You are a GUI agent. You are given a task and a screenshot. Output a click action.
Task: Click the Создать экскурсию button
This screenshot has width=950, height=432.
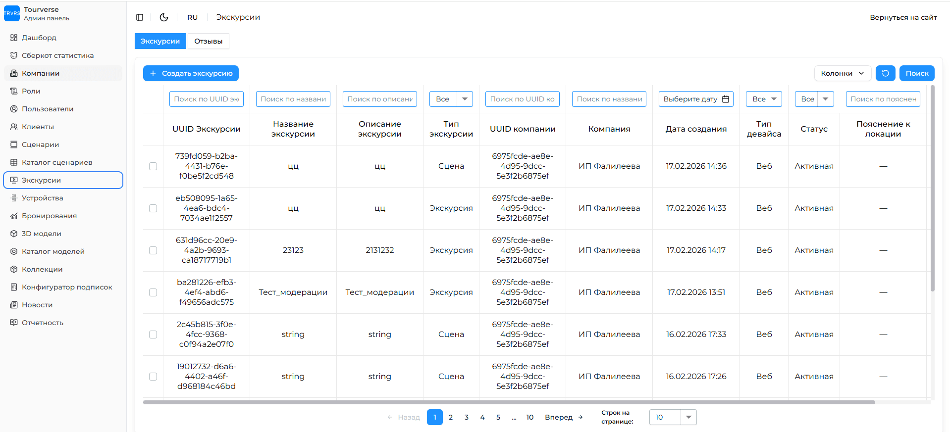pyautogui.click(x=191, y=73)
